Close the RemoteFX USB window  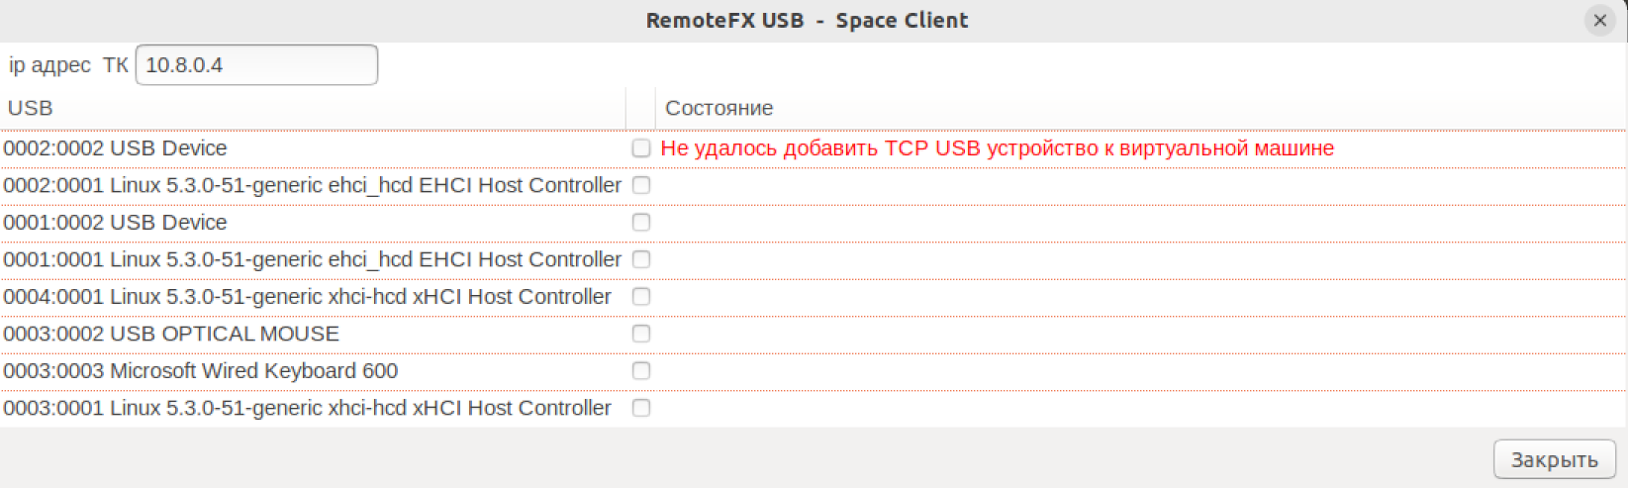[x=1599, y=20]
